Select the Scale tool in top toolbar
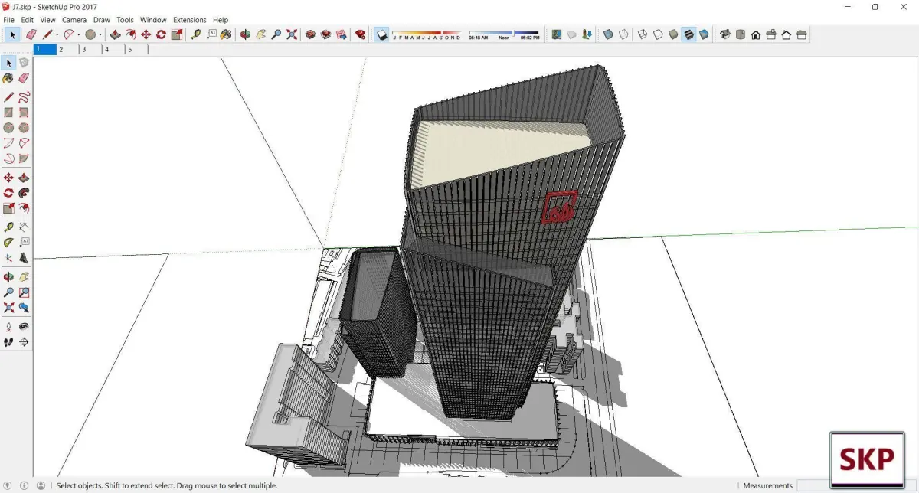 pos(177,34)
